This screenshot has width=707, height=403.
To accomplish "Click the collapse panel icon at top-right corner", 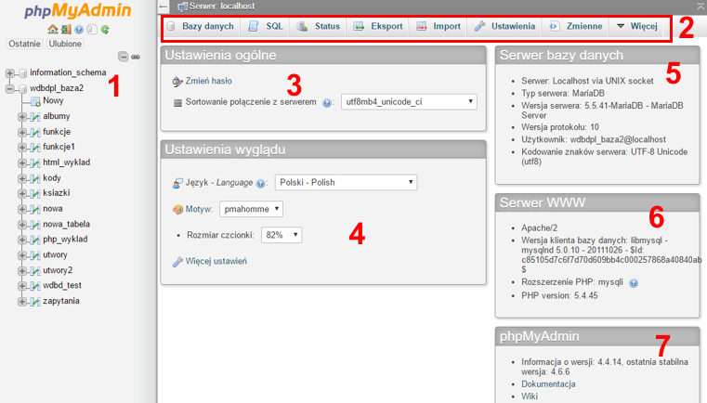I will (x=700, y=6).
